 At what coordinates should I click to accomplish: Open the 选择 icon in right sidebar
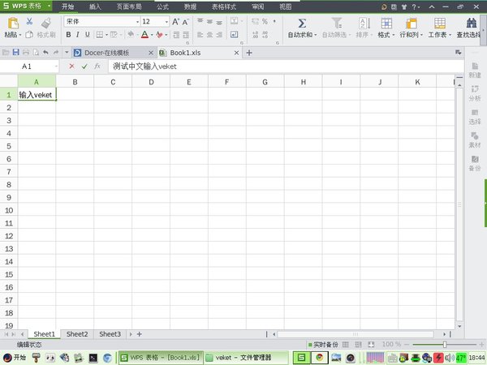coord(475,116)
